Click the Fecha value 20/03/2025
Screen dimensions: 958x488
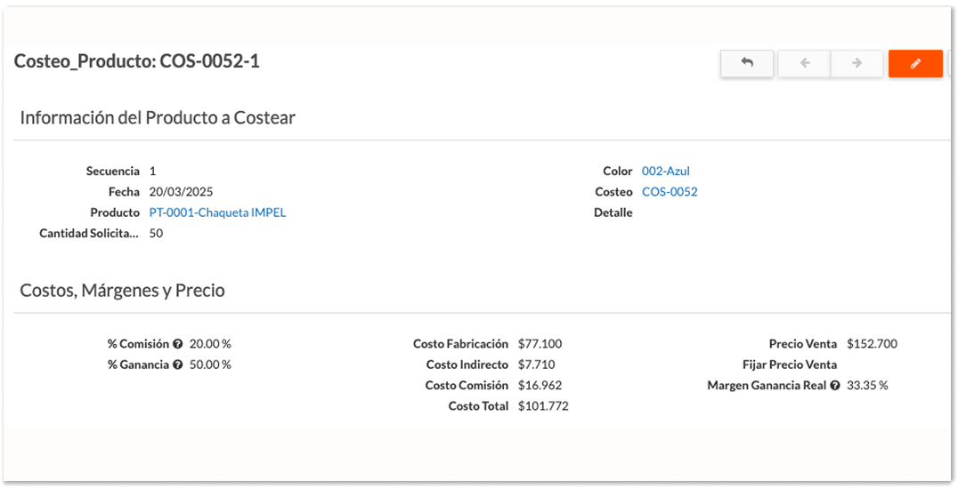pos(181,192)
